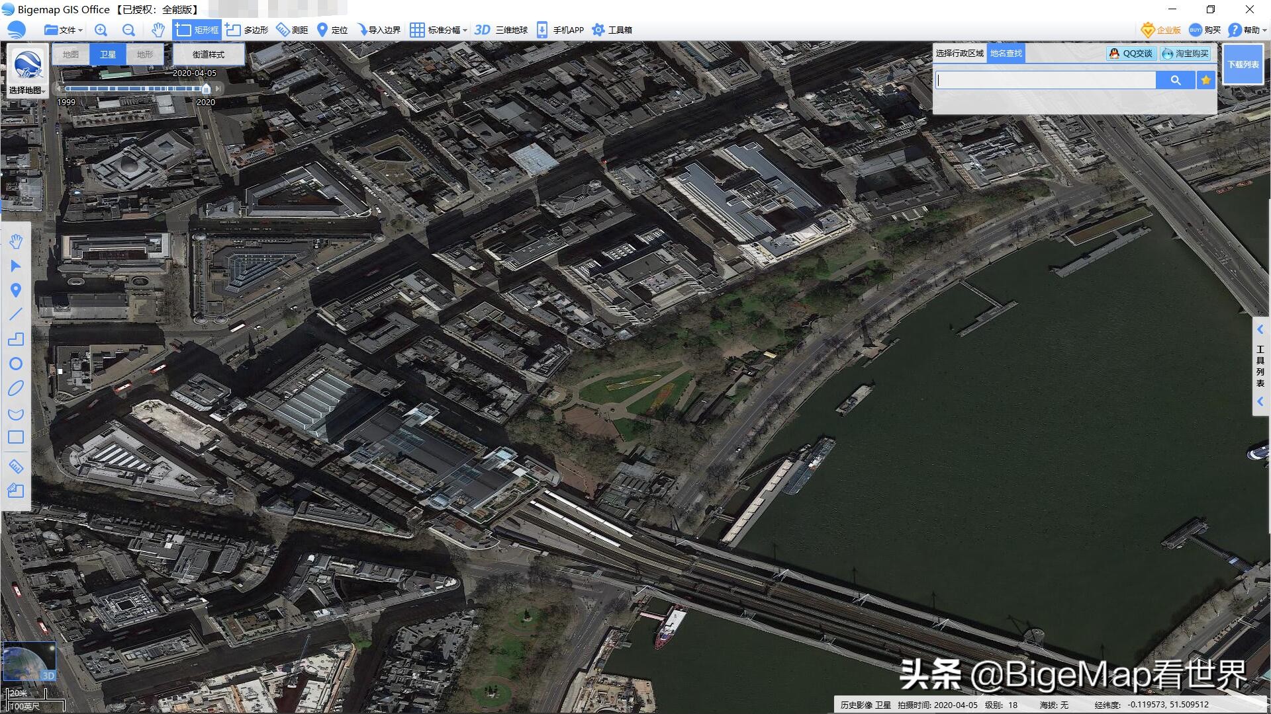Select the arrow pointer tool in sidebar
This screenshot has height=714, width=1271.
(16, 266)
